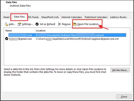Click the Remove X icon
This screenshot has height=101, width=134.
pos(59,24)
